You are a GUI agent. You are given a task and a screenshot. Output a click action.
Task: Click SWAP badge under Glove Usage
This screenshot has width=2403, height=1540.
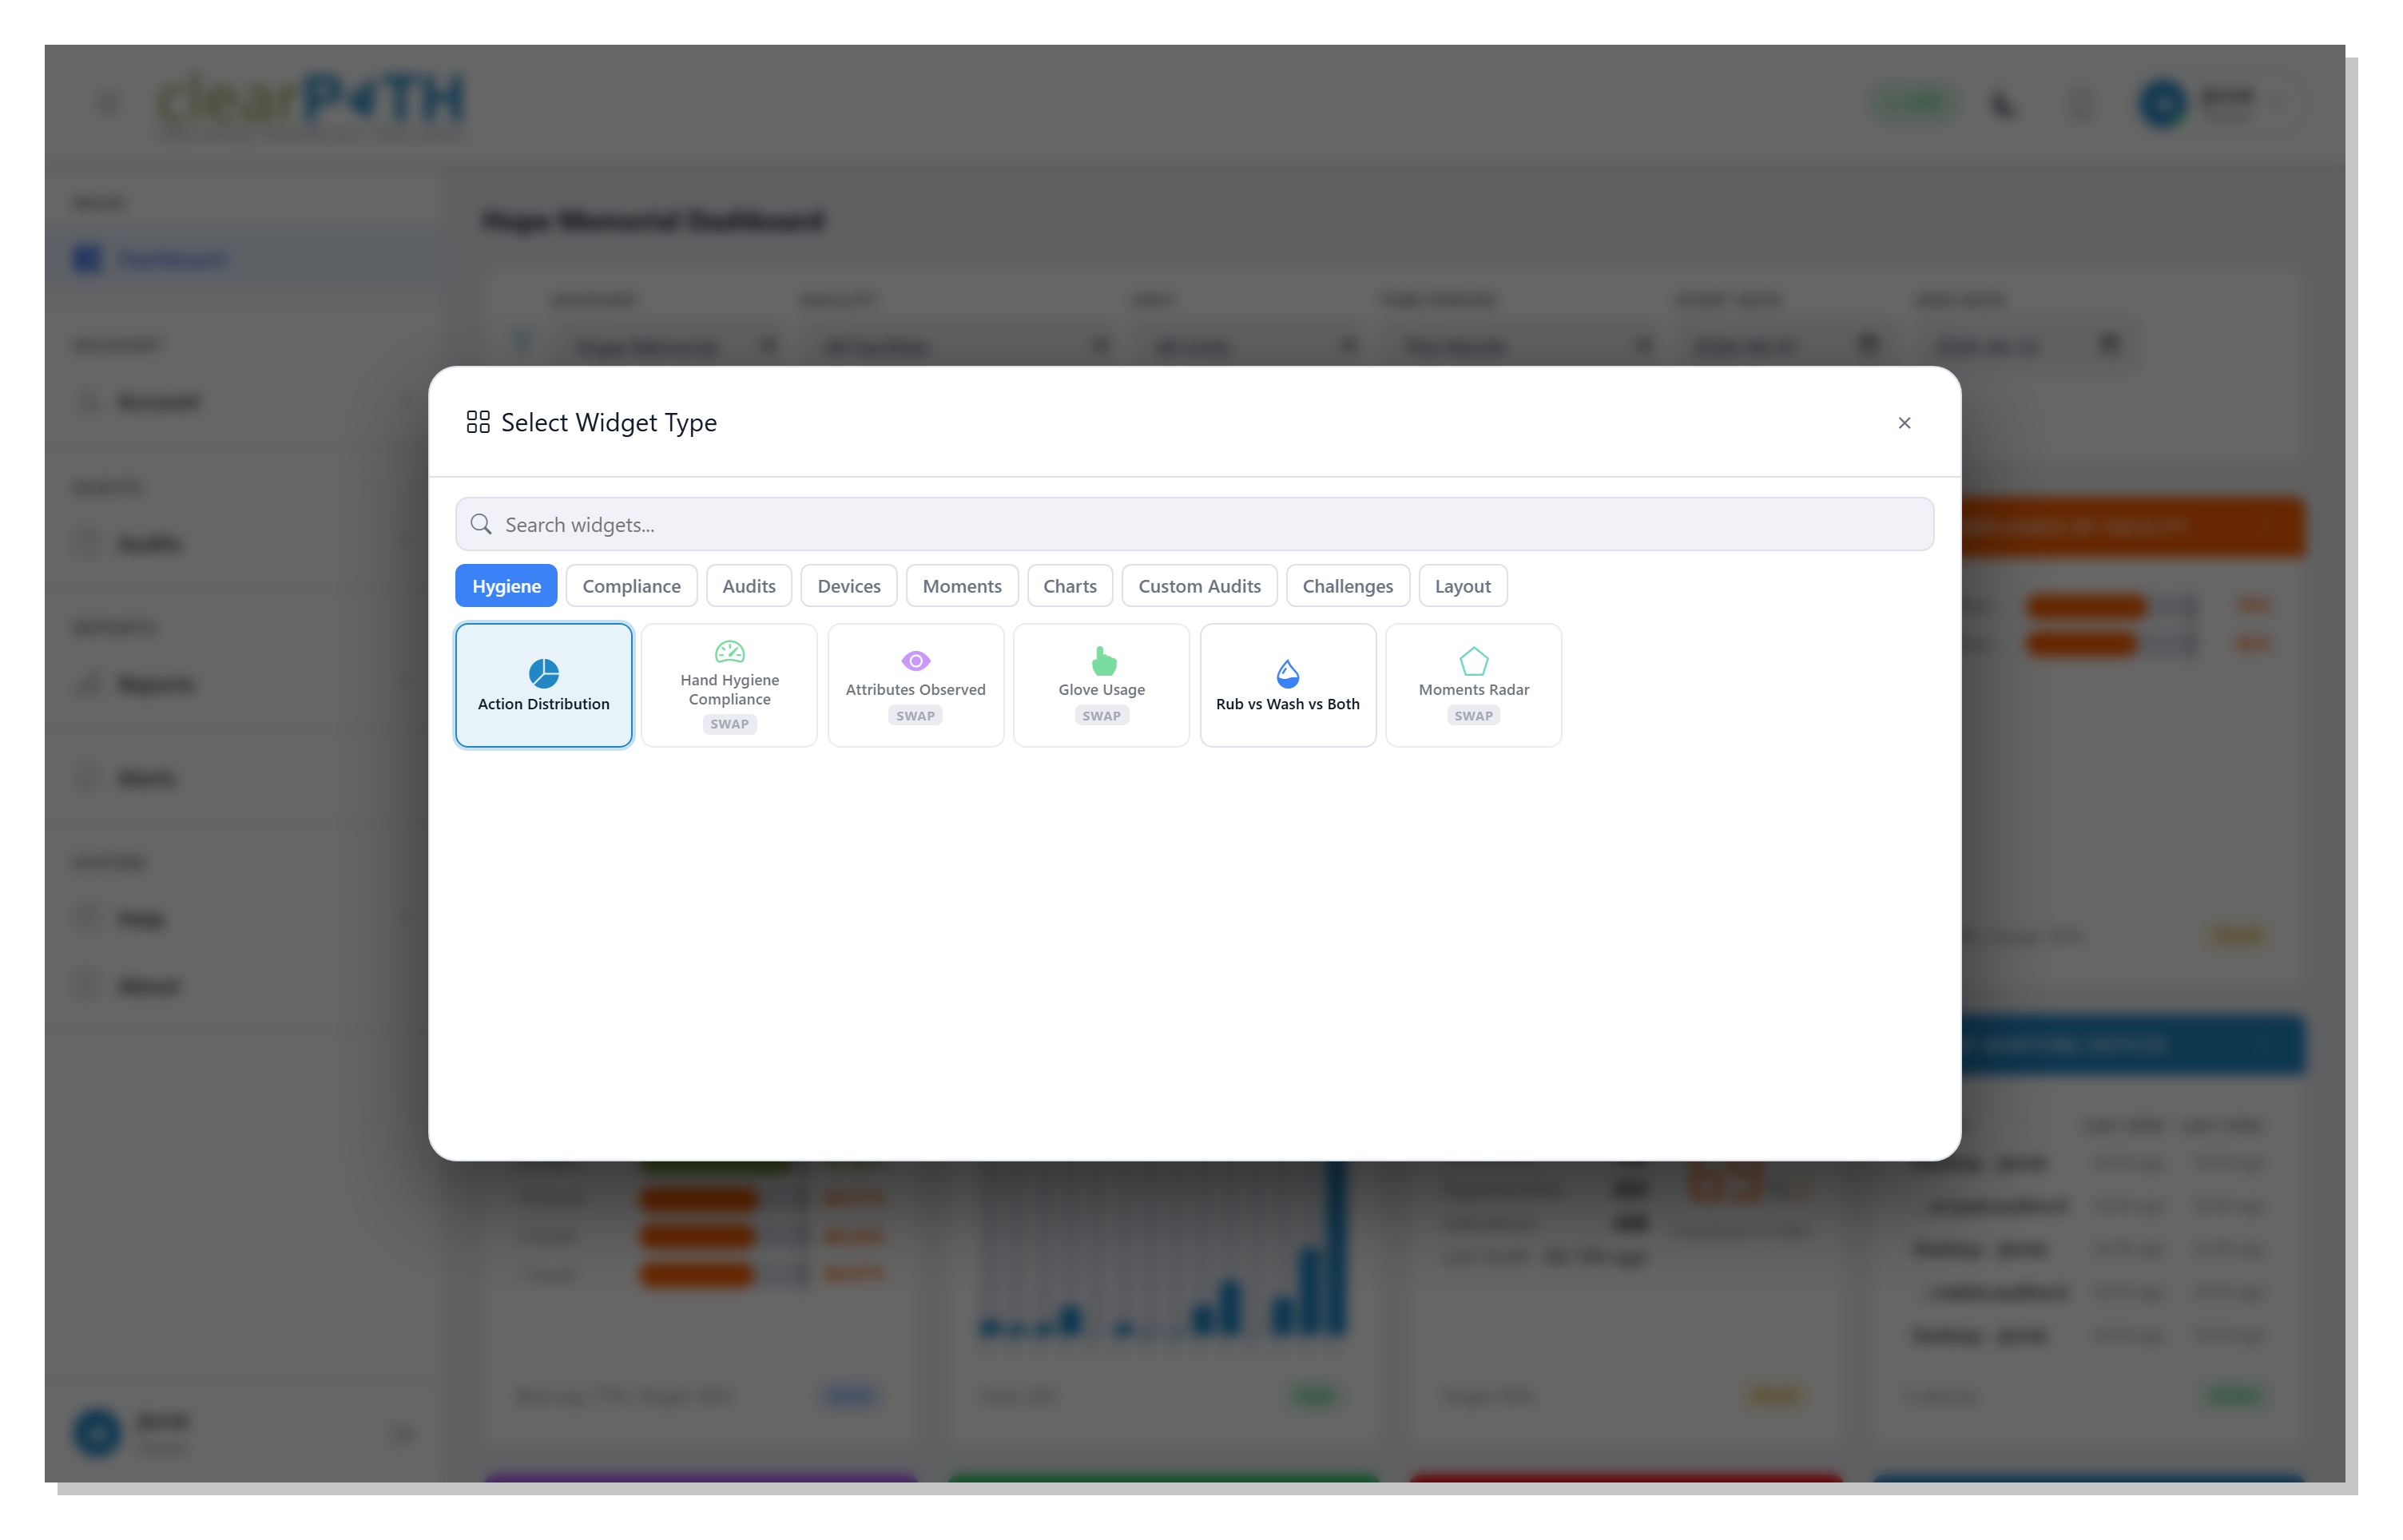point(1101,716)
